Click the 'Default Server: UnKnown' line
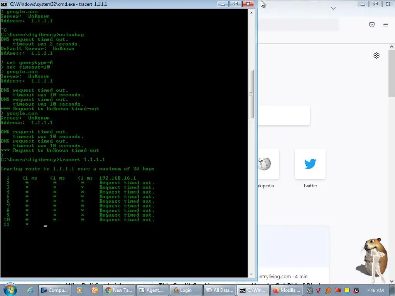395x296 pixels. 37,49
